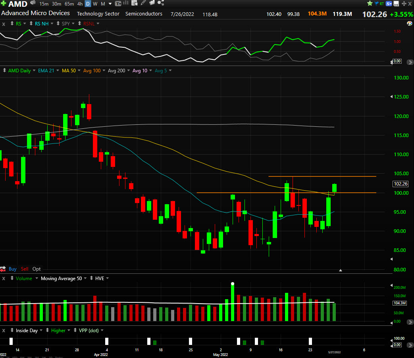Click the Semiconductors industry link
The height and width of the screenshot is (358, 414).
click(x=144, y=14)
